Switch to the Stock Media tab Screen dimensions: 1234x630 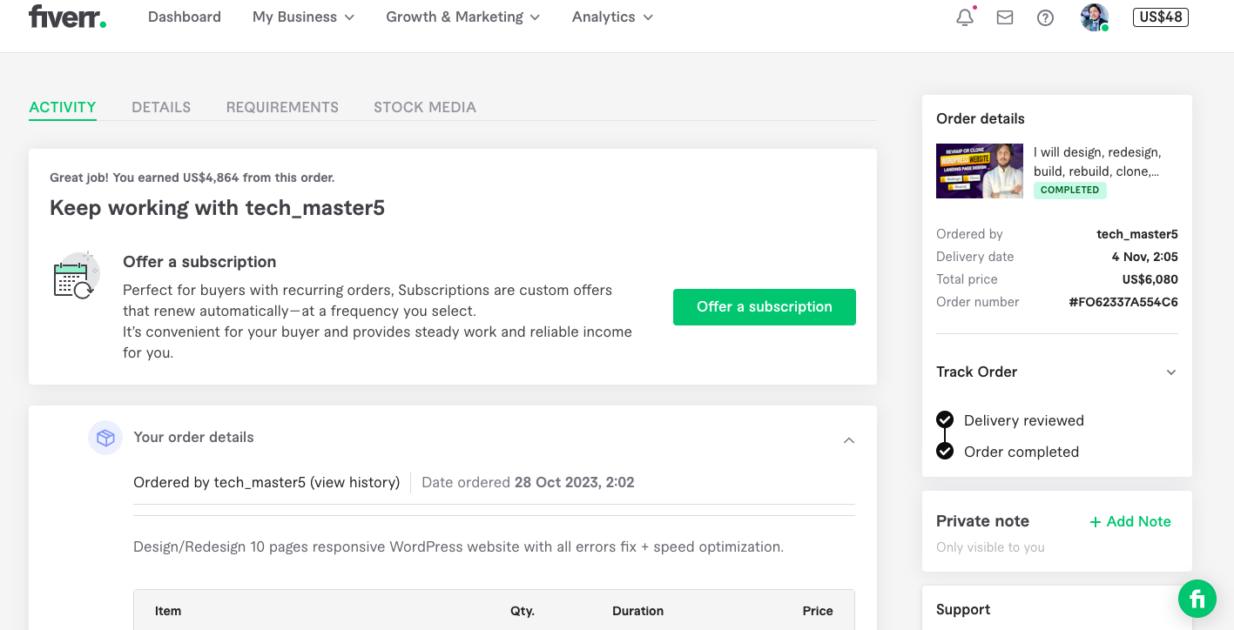click(425, 107)
